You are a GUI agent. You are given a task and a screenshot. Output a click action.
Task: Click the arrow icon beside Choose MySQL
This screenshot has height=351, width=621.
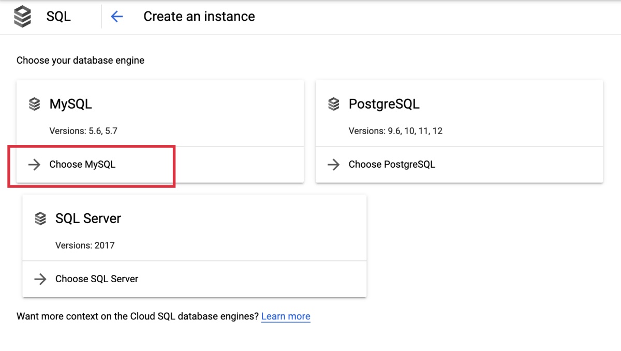(x=35, y=164)
